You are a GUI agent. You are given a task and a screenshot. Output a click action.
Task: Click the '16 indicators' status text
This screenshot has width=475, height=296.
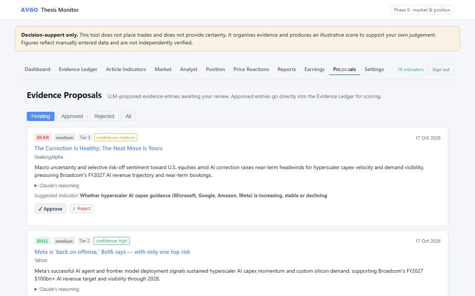tap(410, 70)
